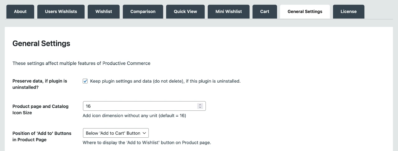Focus the Icon Size number field

pos(144,106)
